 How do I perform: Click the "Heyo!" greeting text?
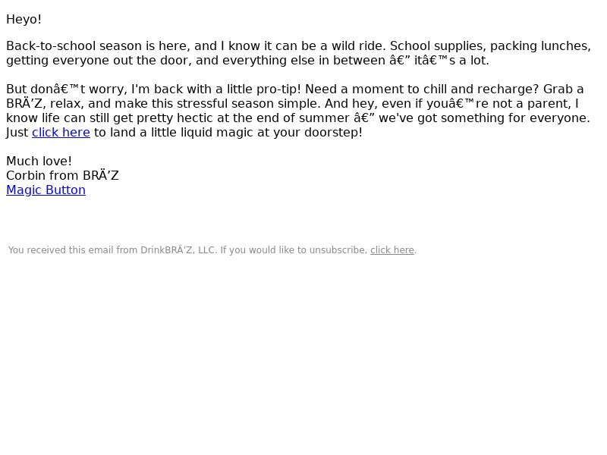click(x=24, y=20)
